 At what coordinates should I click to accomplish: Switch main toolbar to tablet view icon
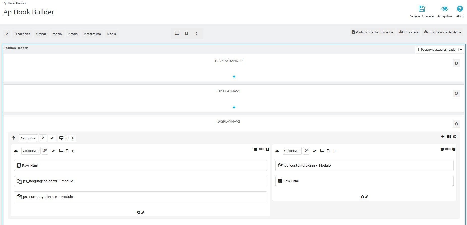[x=187, y=34]
